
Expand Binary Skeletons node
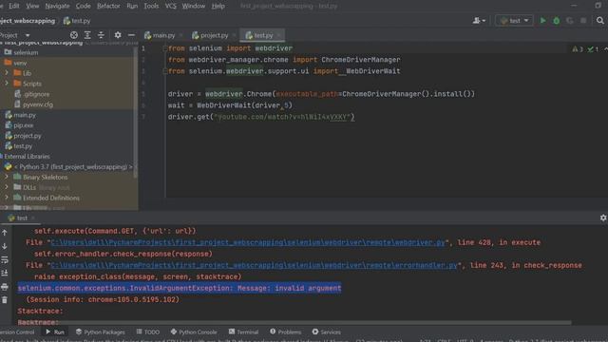point(7,177)
